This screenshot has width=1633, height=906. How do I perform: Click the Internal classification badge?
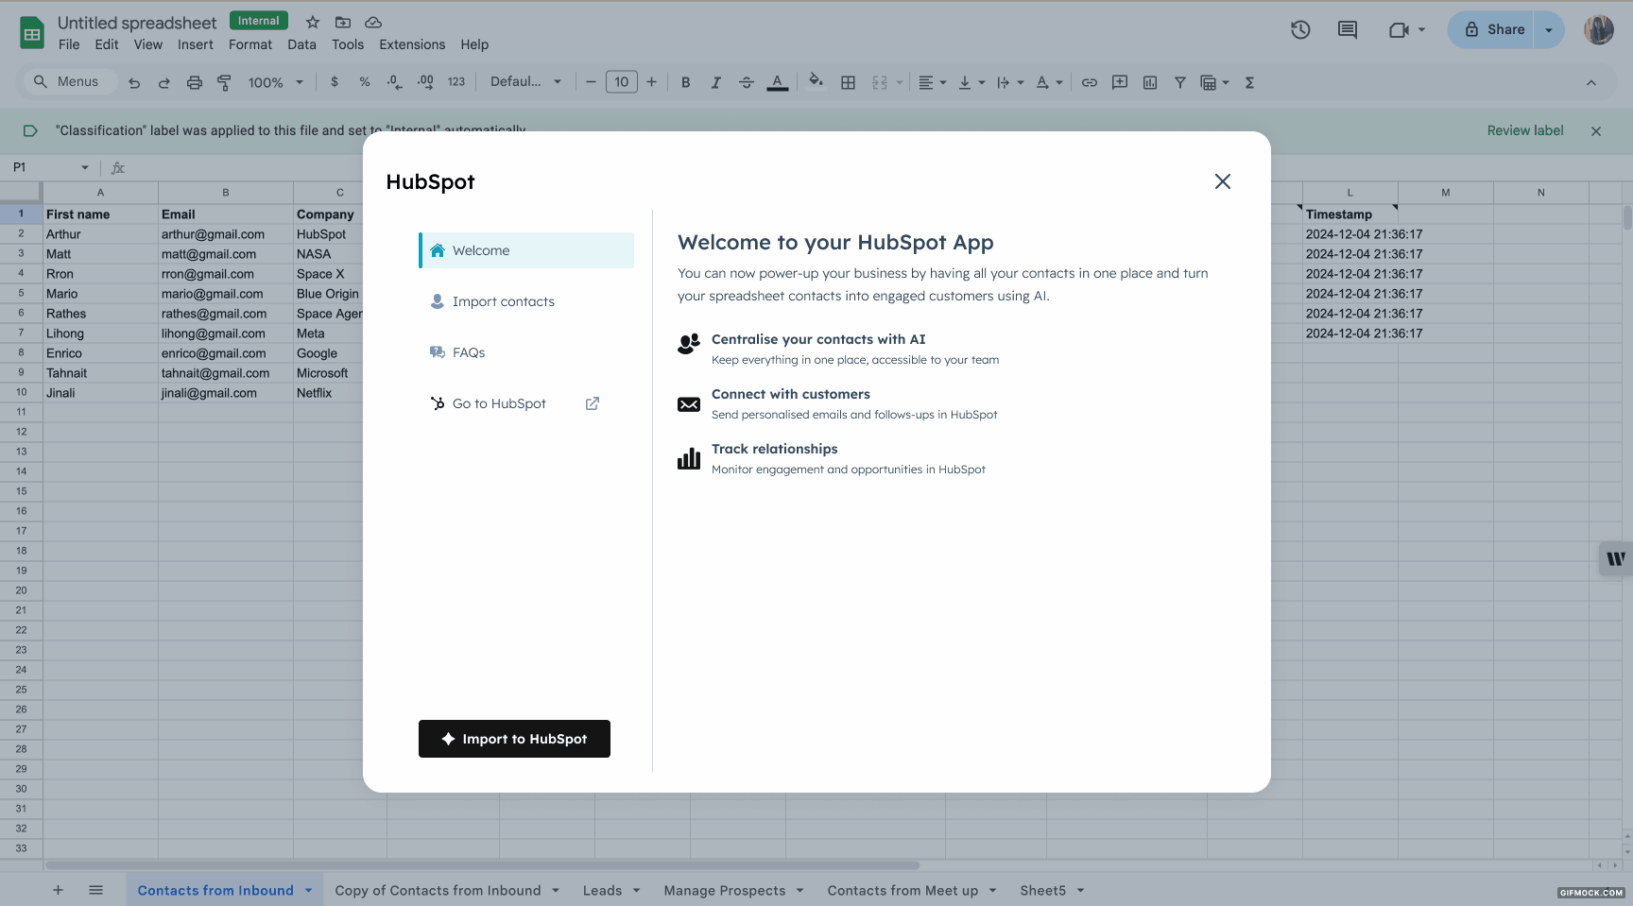pyautogui.click(x=259, y=21)
